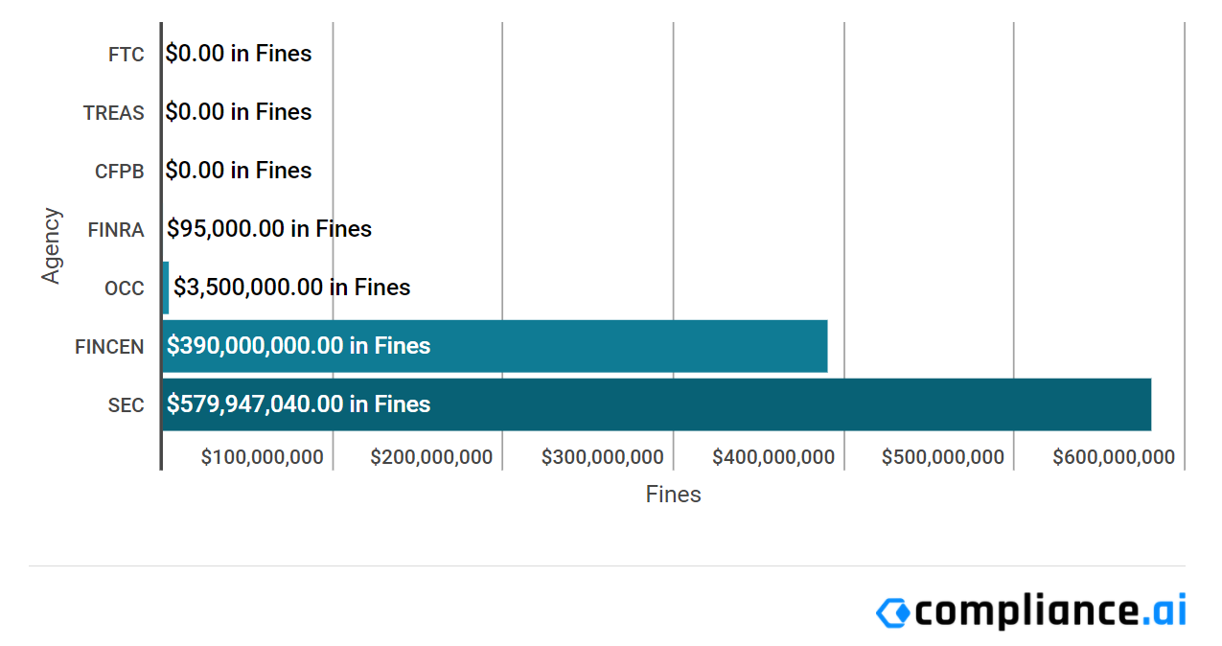Click the compliance.ai diamond logo icon
Viewport: 1222px width, 646px height.
pyautogui.click(x=892, y=612)
